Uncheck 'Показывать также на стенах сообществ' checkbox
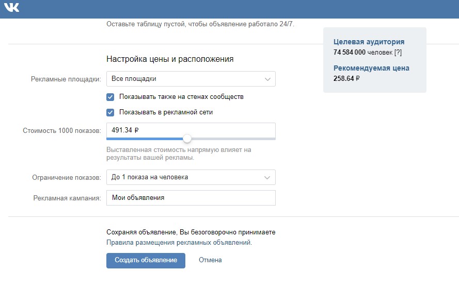Image resolution: width=459 pixels, height=305 pixels. 110,97
